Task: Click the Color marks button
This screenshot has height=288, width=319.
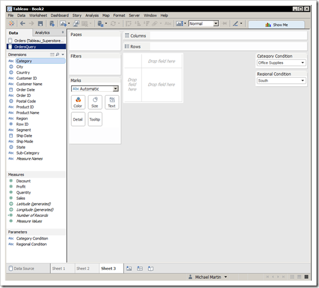Action: tap(78, 102)
